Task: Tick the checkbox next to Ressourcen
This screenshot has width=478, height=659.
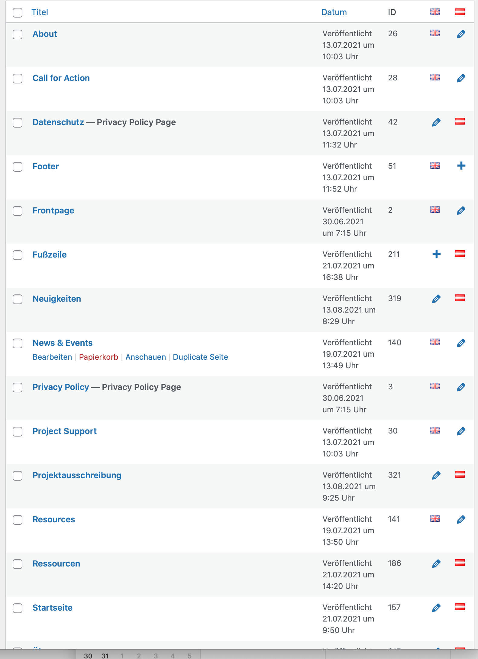Action: pyautogui.click(x=18, y=564)
